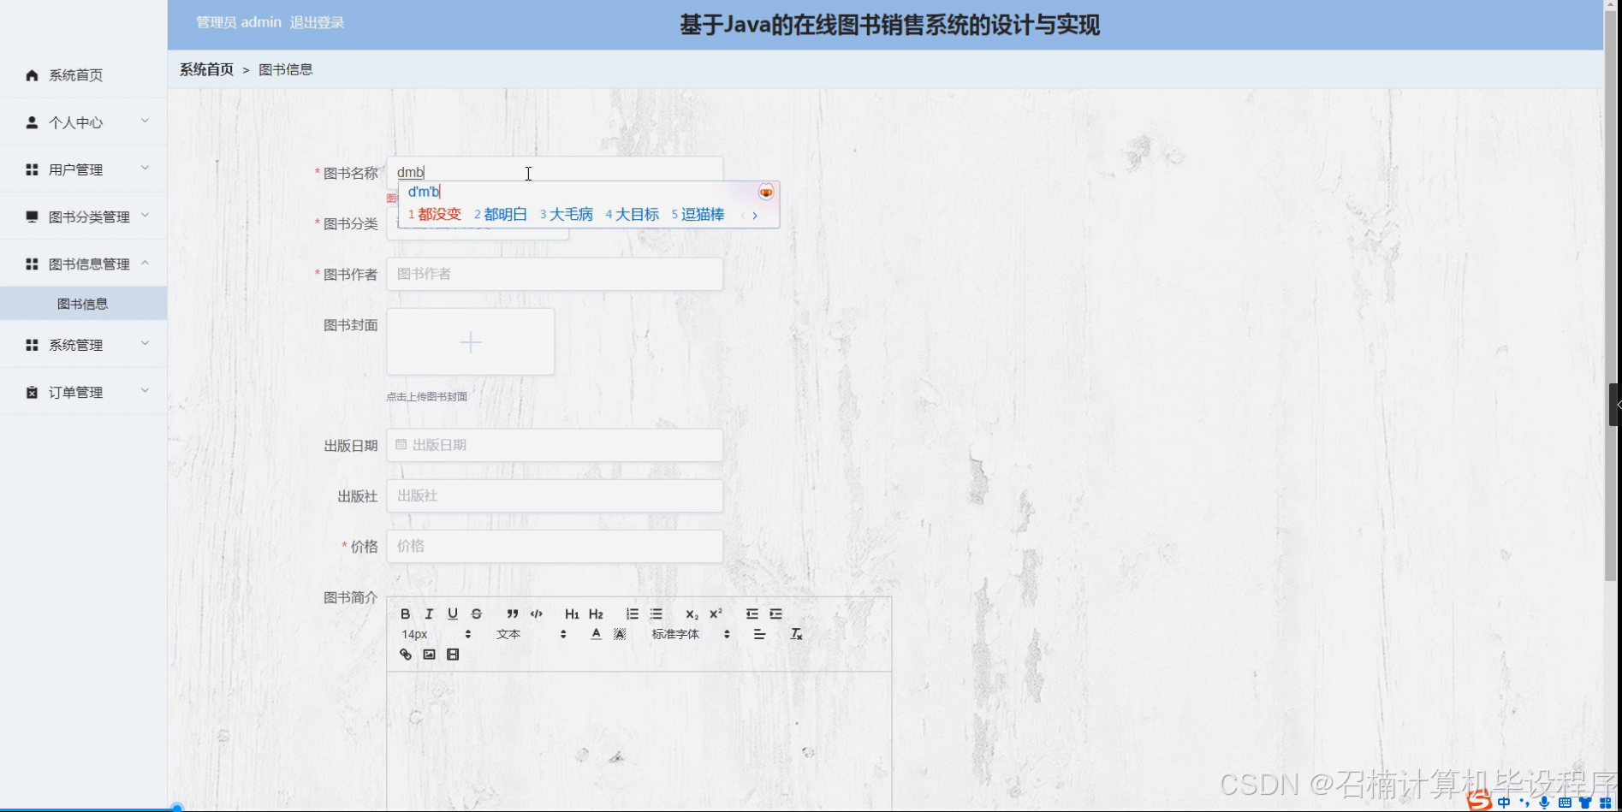The image size is (1622, 812).
Task: Open the code view icon in the editor
Action: (537, 613)
